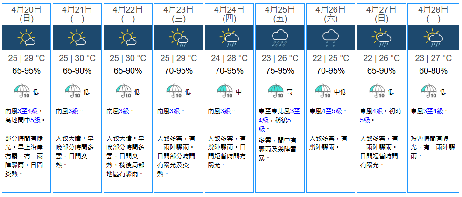
Task: Click the April 22 partly cloudy icon
Action: [127, 38]
